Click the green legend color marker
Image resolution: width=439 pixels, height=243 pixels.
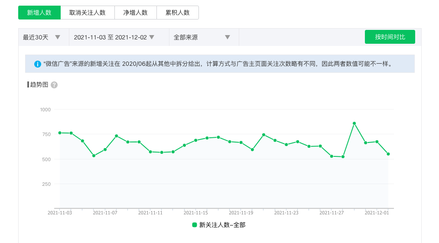click(x=195, y=225)
